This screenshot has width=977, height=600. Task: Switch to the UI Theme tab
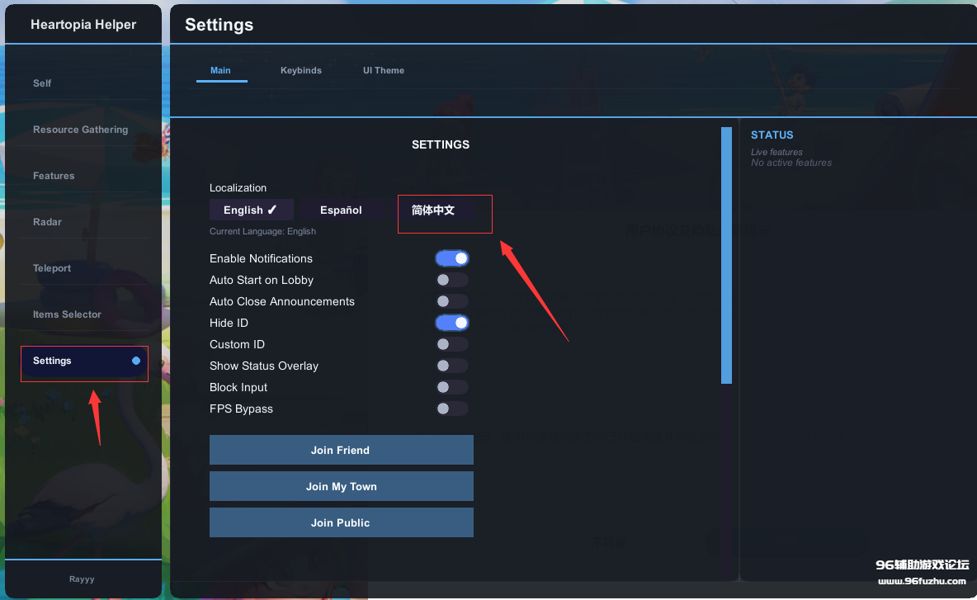coord(384,71)
